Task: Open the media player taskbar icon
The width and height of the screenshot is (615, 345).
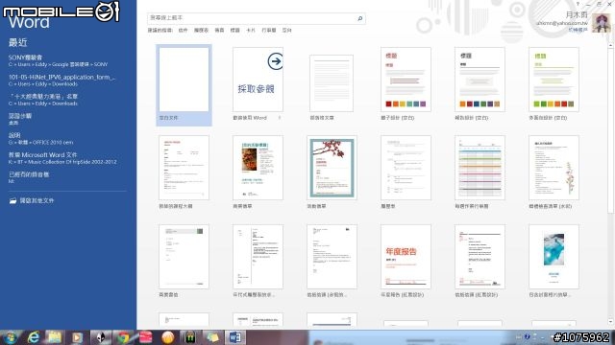Action: (x=77, y=337)
